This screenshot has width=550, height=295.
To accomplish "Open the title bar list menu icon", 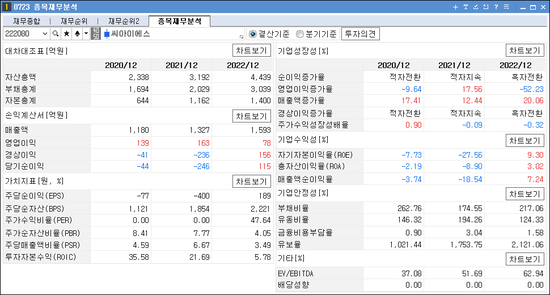I will pyautogui.click(x=506, y=7).
